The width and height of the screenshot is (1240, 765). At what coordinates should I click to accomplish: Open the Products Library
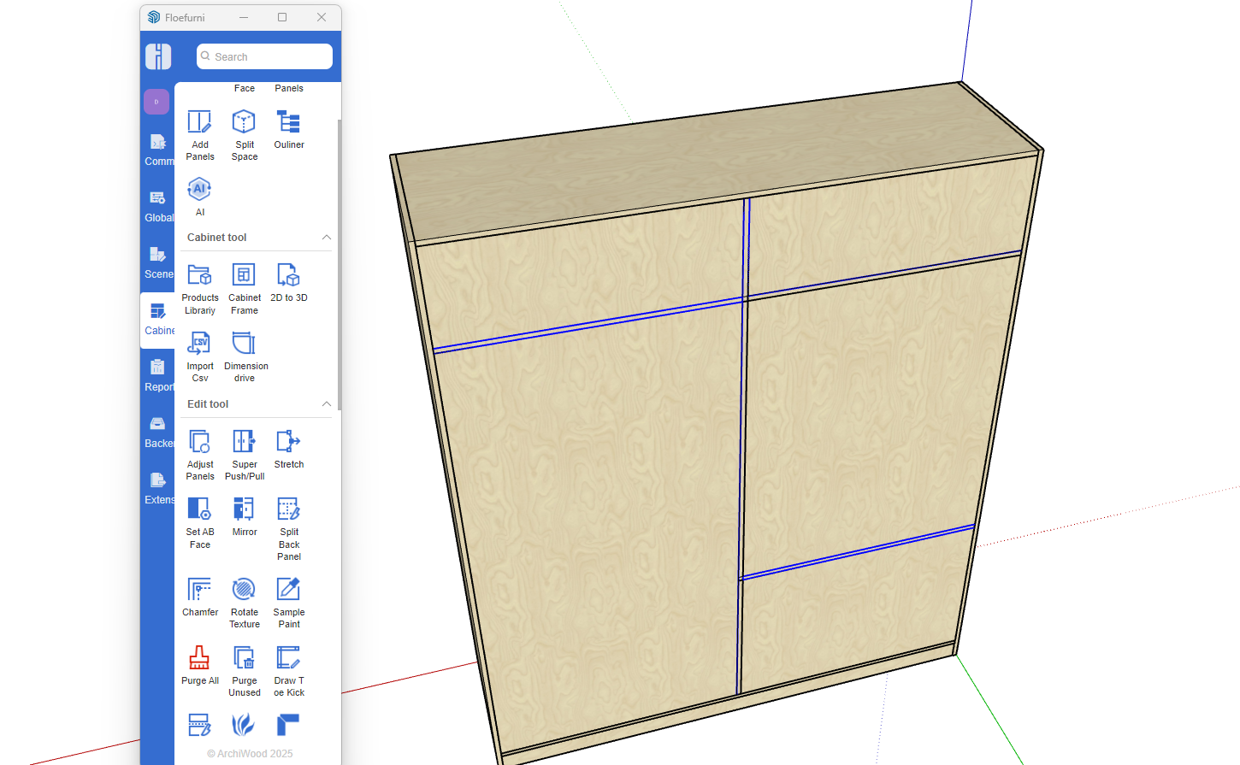pyautogui.click(x=199, y=275)
